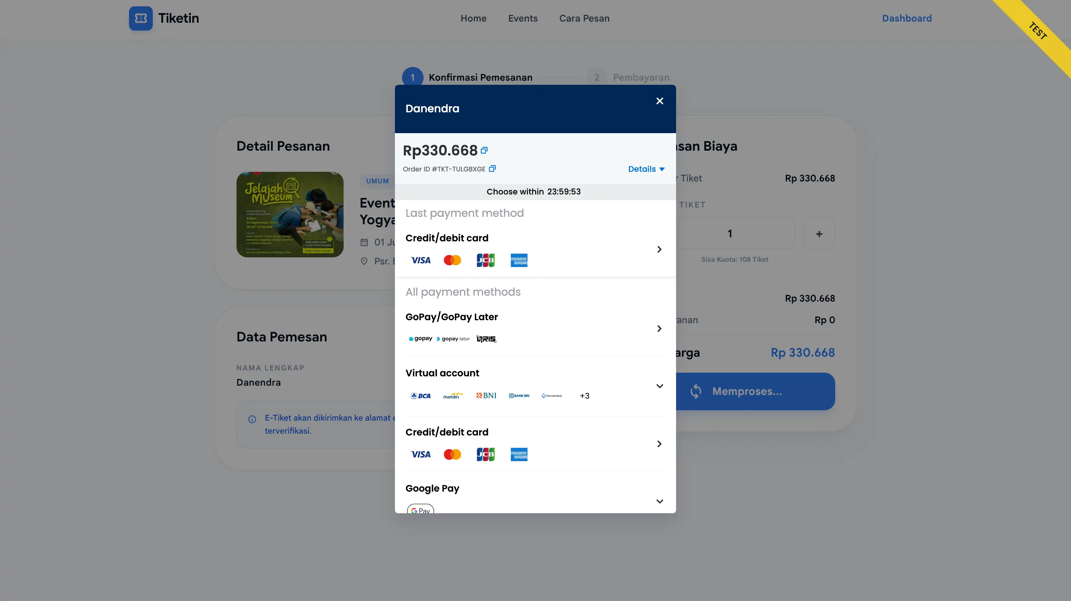This screenshot has width=1071, height=601.
Task: Copy the Order ID icon
Action: click(x=492, y=169)
